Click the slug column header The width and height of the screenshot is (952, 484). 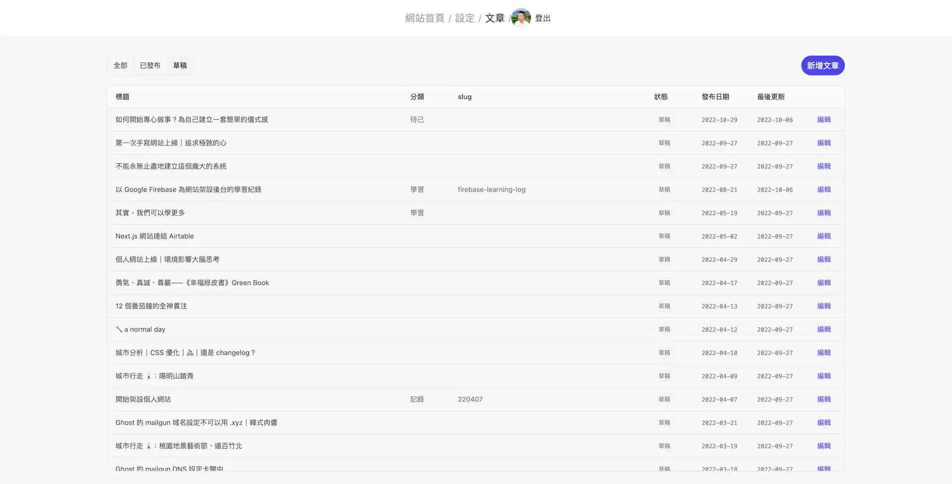(x=465, y=97)
